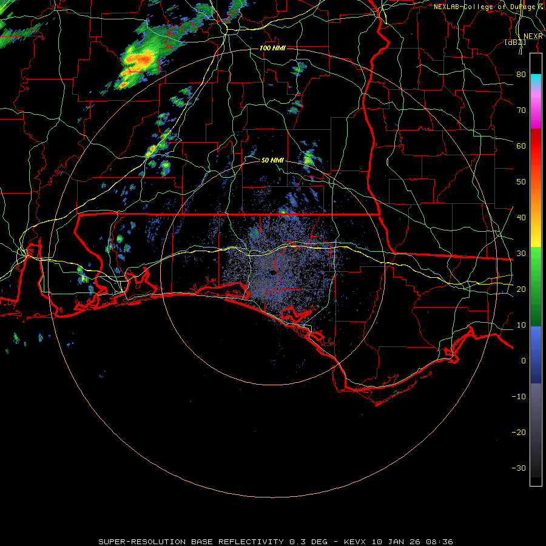Click the 60 value on the dBZ scale
Viewport: 546px width, 546px height.
coord(521,146)
